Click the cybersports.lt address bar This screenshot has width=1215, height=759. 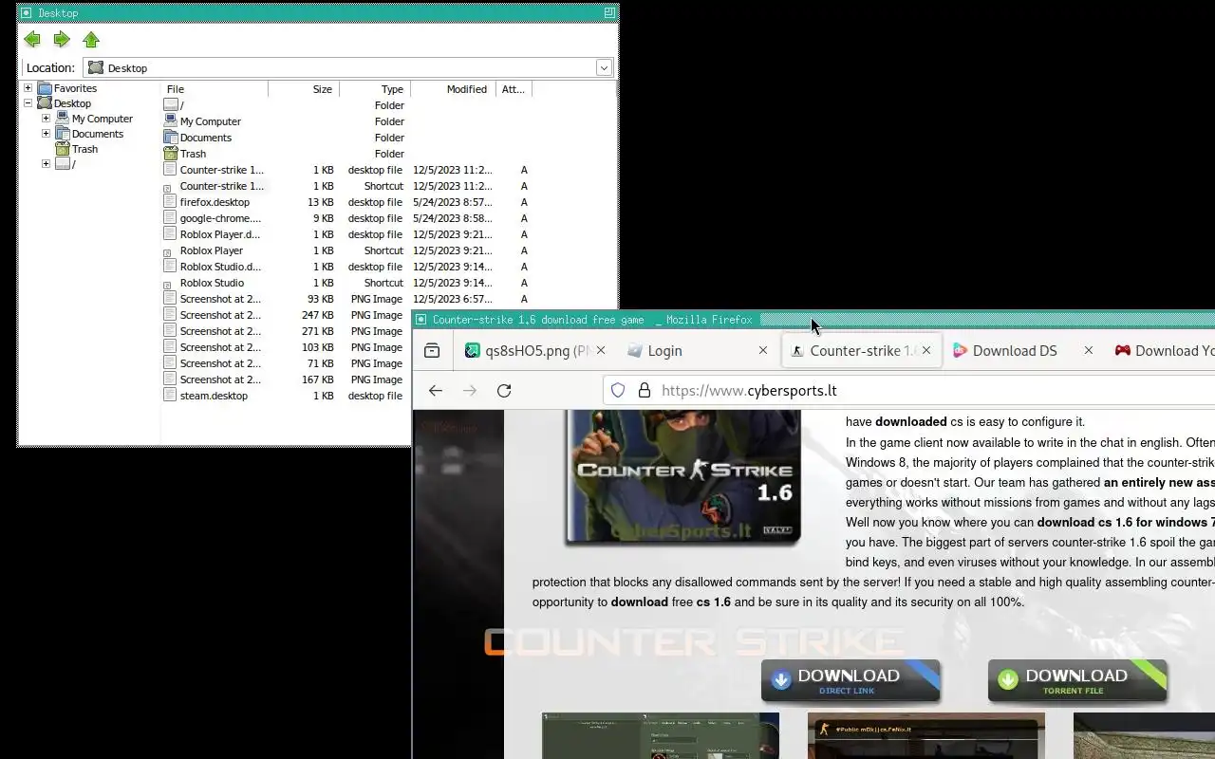909,391
